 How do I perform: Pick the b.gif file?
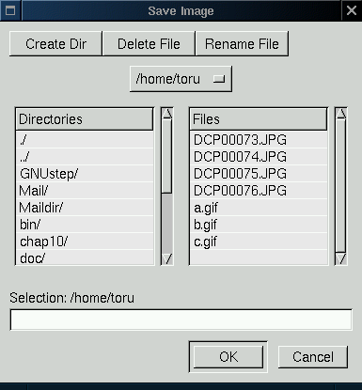pos(259,225)
